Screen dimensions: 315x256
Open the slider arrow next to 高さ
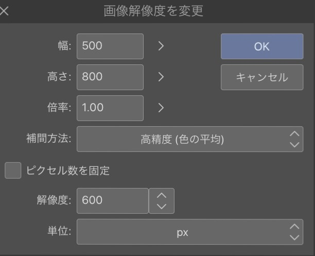pos(161,77)
